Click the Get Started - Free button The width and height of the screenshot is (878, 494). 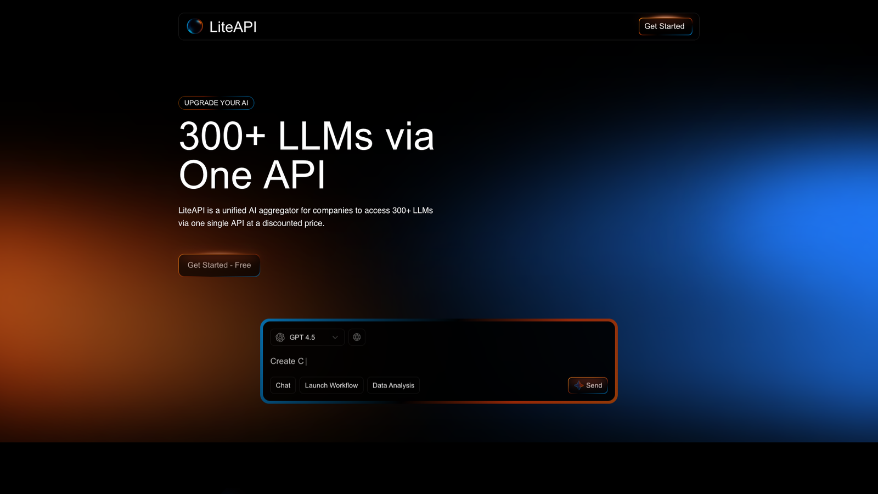[x=219, y=265]
